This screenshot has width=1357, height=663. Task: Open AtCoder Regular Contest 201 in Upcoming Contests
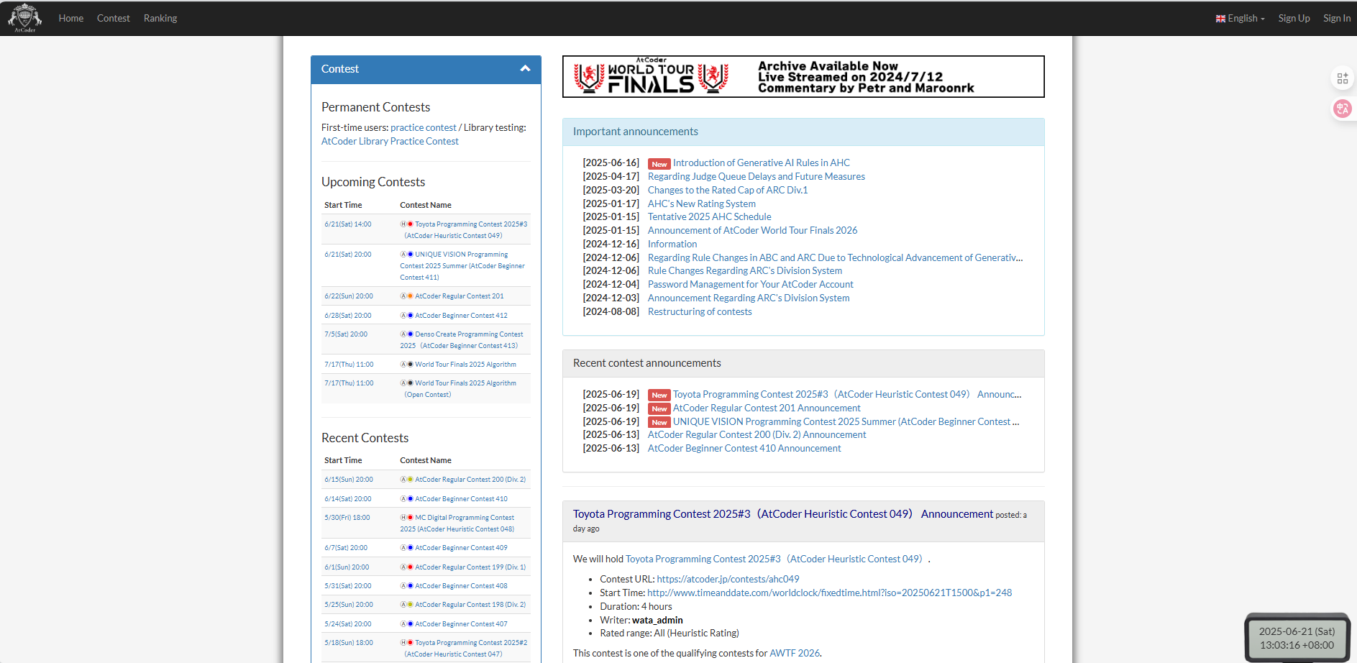459,296
